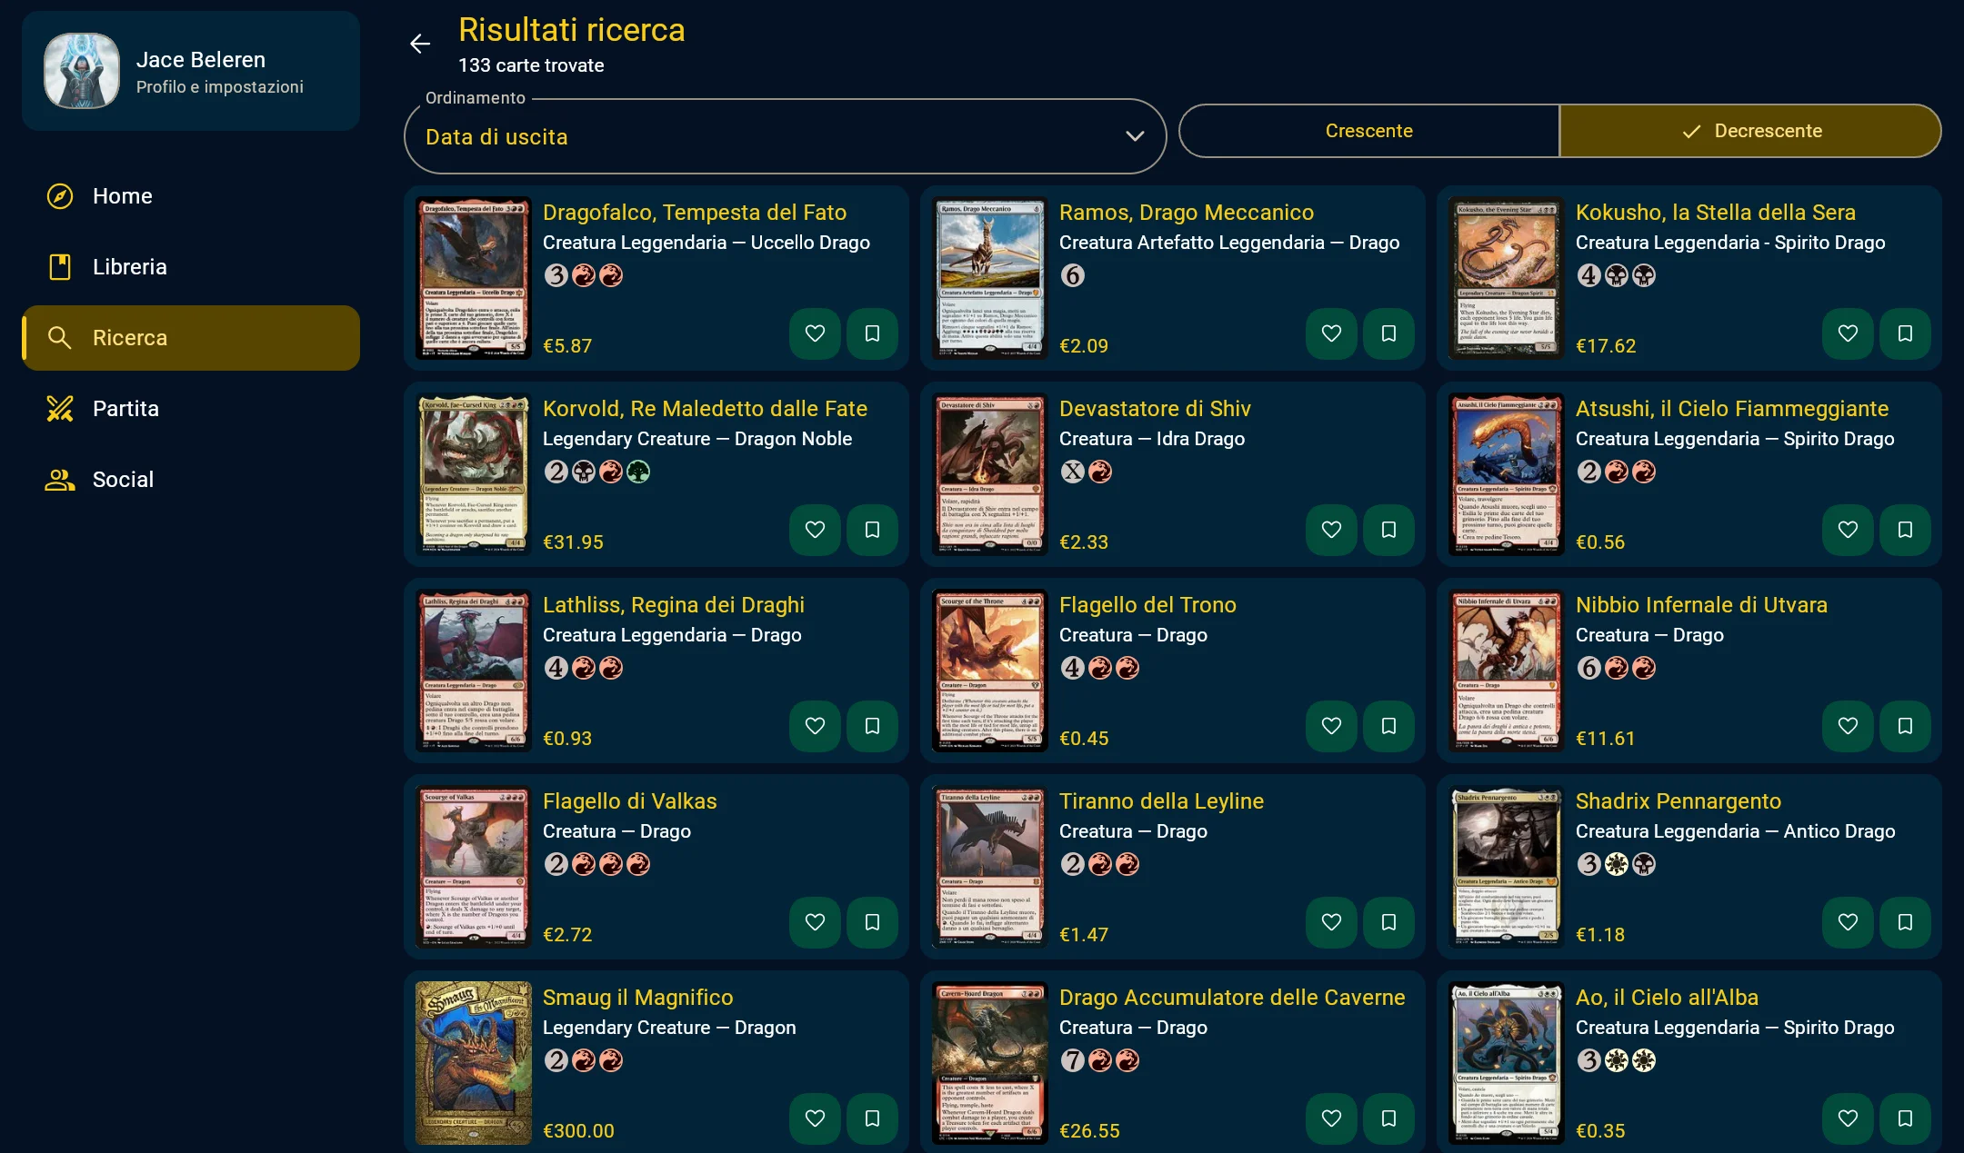Favorite Kokusho, la Stella della Sera

click(x=1848, y=333)
